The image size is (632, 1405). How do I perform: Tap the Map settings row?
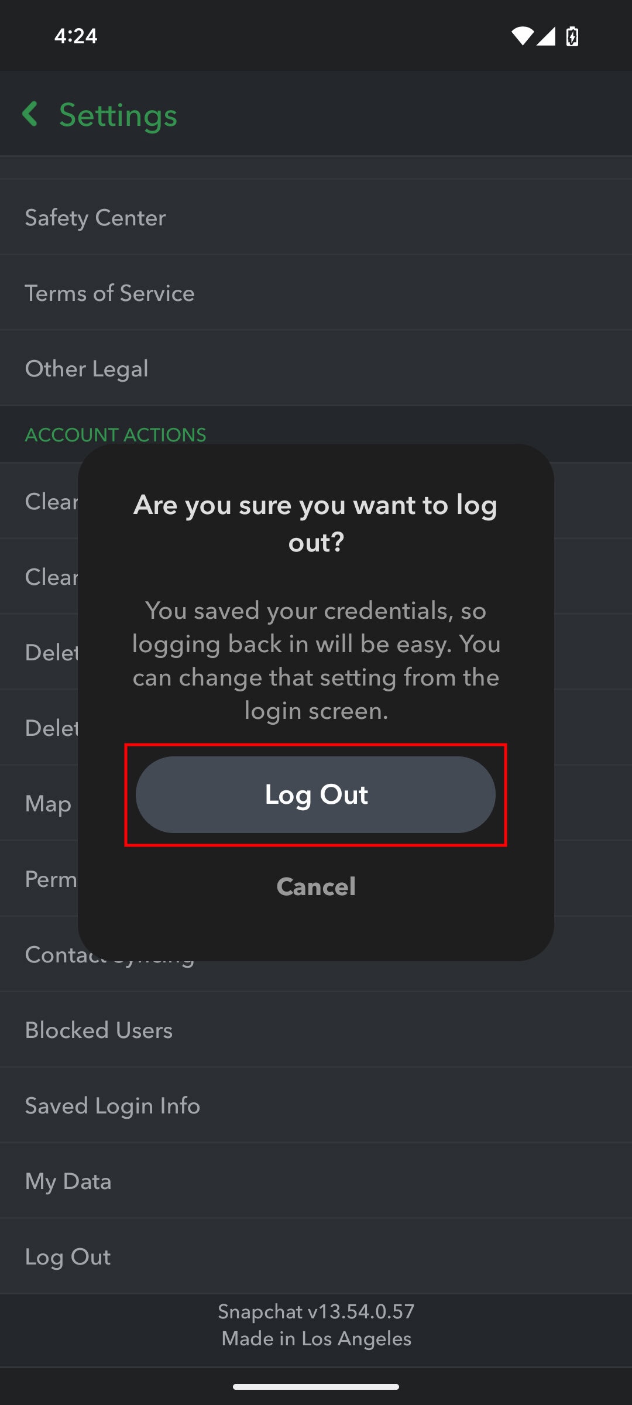coord(48,803)
